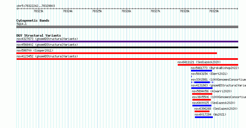Click the 78323k ruler tick label
Screen dimensions: 246x128
pos(38,11)
